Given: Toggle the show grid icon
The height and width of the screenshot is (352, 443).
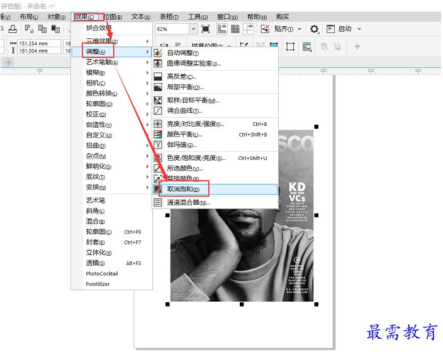Looking at the screenshot, I should coord(235,29).
